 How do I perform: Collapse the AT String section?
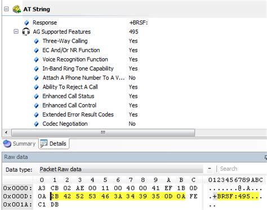pos(6,9)
